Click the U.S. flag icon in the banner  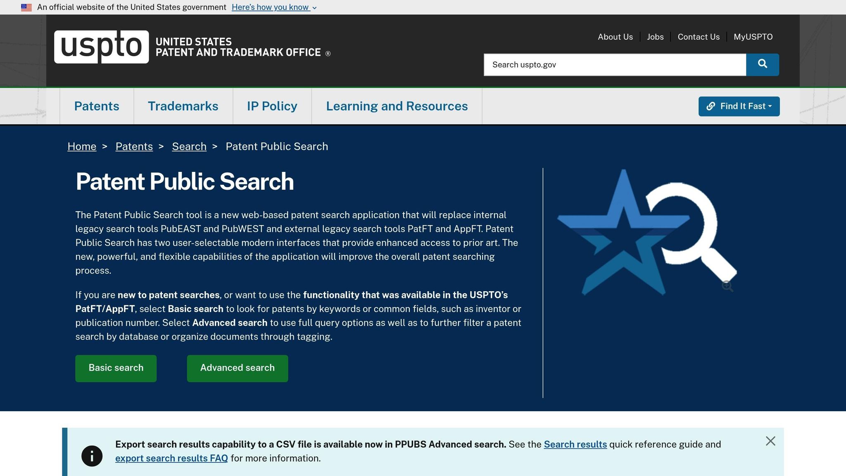pos(26,7)
